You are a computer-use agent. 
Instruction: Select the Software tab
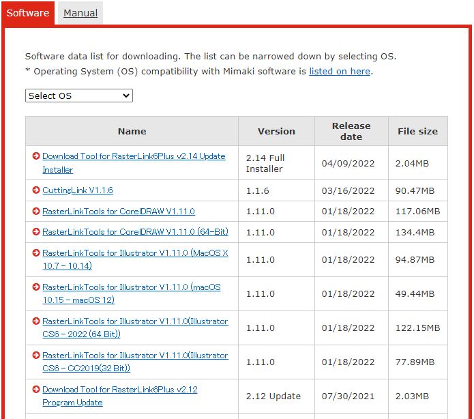[28, 13]
